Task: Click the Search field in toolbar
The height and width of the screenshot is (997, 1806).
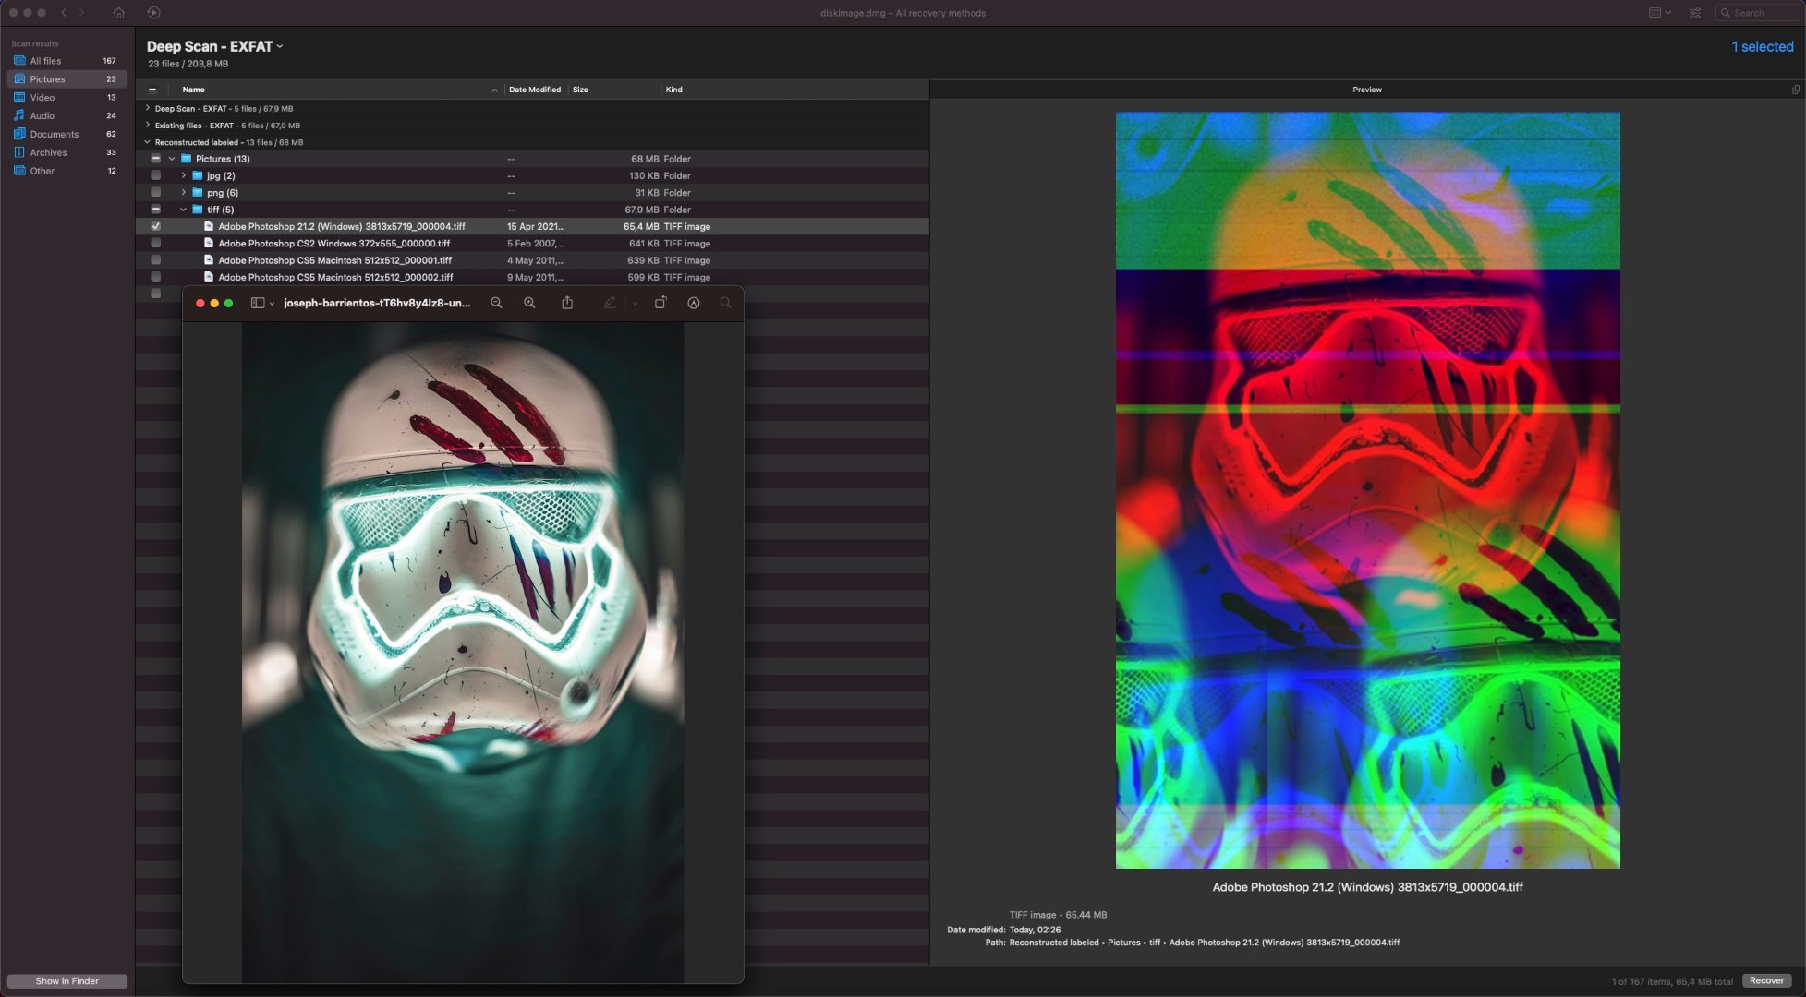Action: click(x=1756, y=13)
